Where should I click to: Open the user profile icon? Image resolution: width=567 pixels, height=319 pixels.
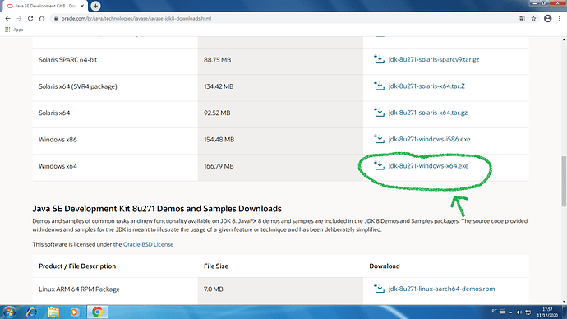tap(548, 18)
